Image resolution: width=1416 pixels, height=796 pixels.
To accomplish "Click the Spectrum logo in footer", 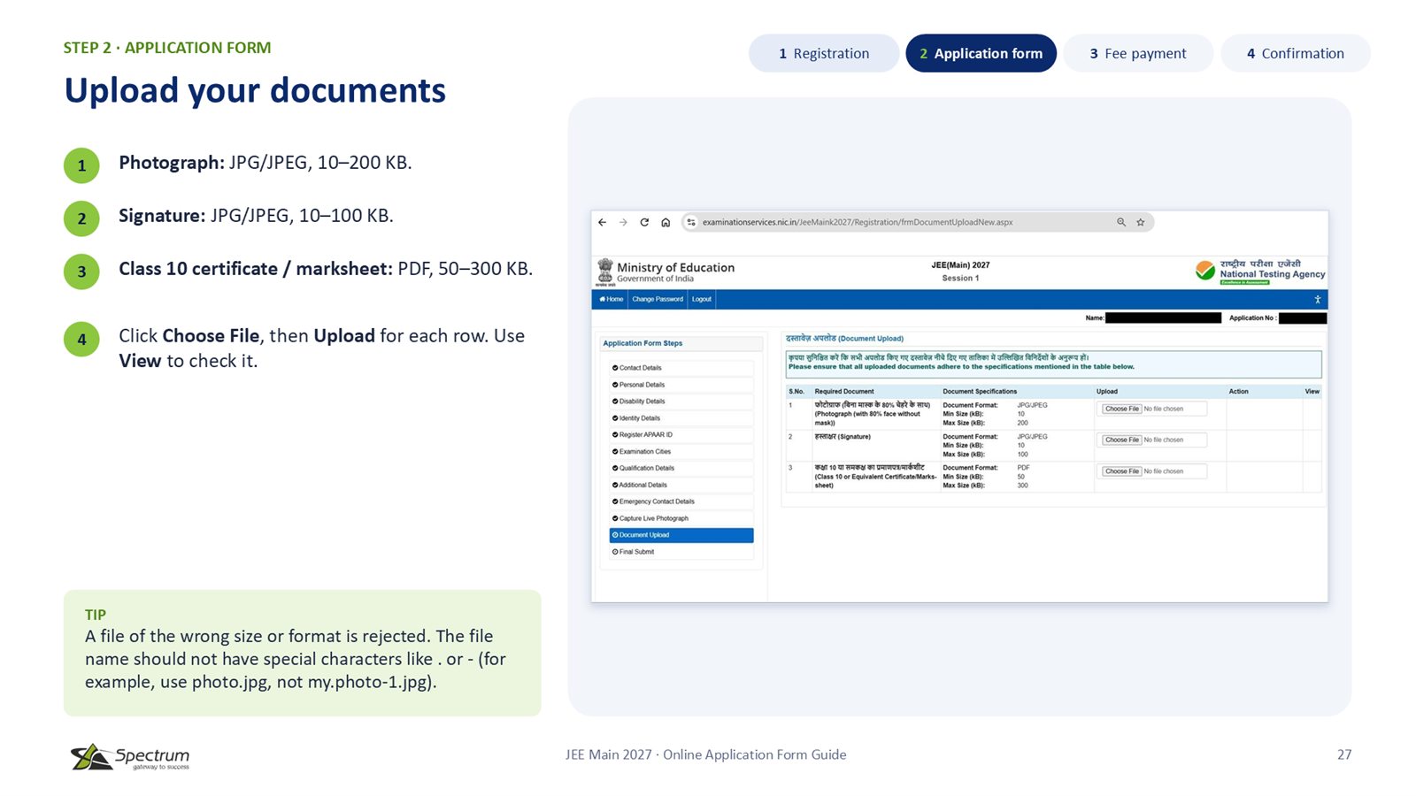I will (130, 757).
